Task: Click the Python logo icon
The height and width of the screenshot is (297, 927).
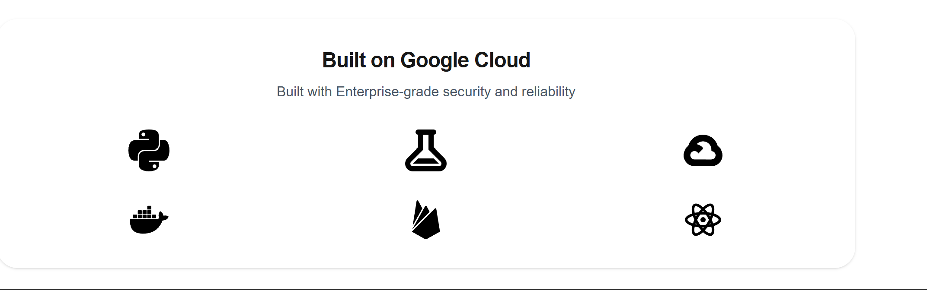Action: [x=149, y=150]
